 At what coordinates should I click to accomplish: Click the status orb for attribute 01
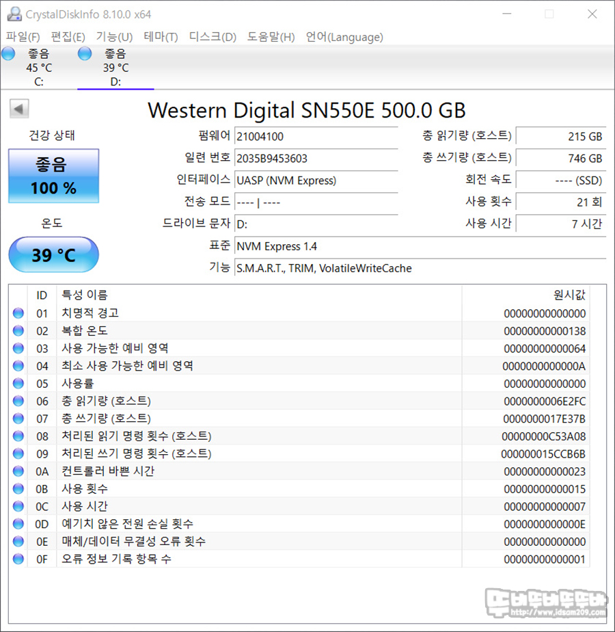[18, 313]
